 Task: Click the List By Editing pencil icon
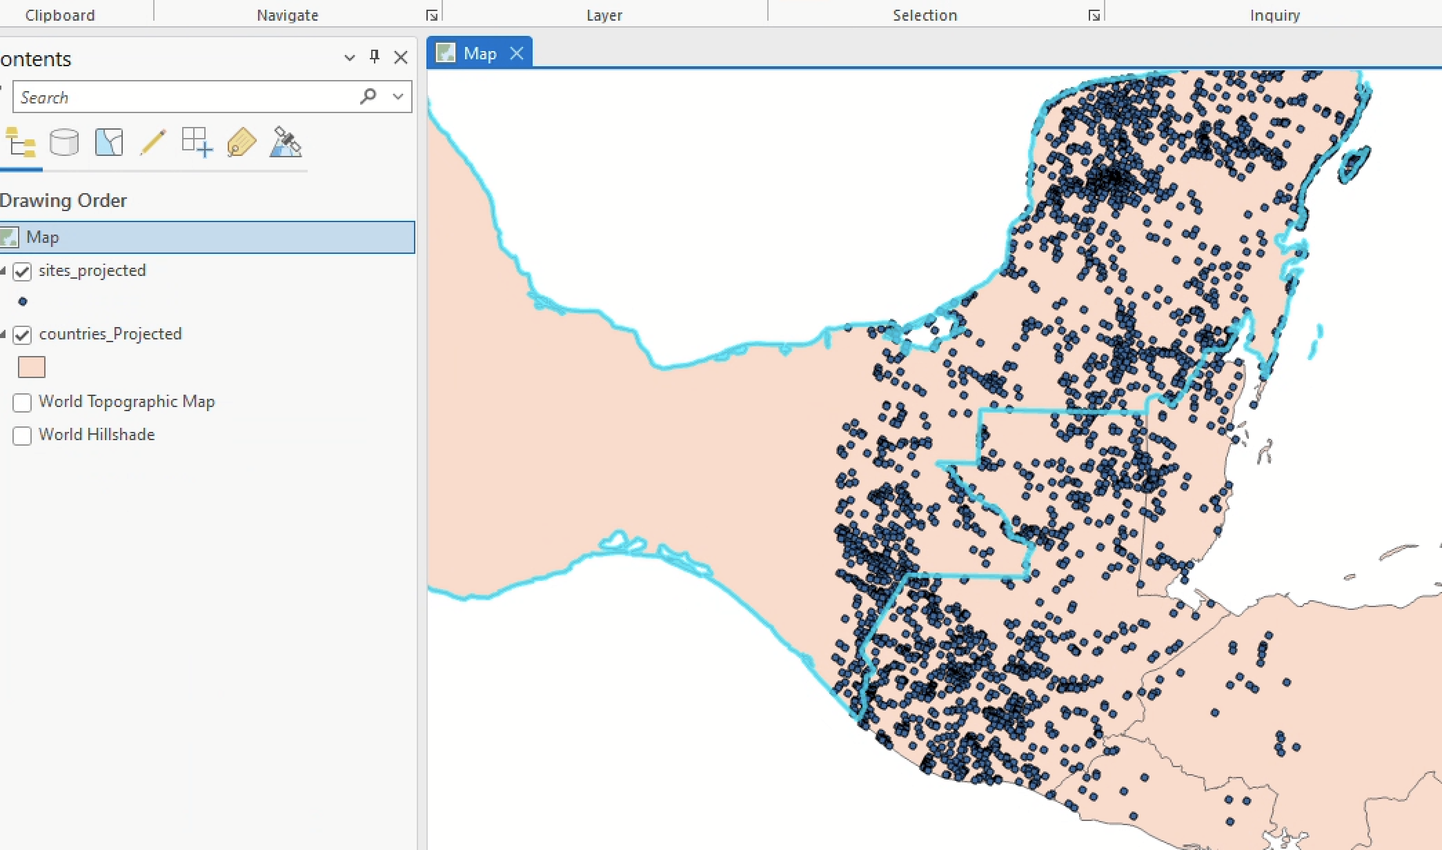154,143
